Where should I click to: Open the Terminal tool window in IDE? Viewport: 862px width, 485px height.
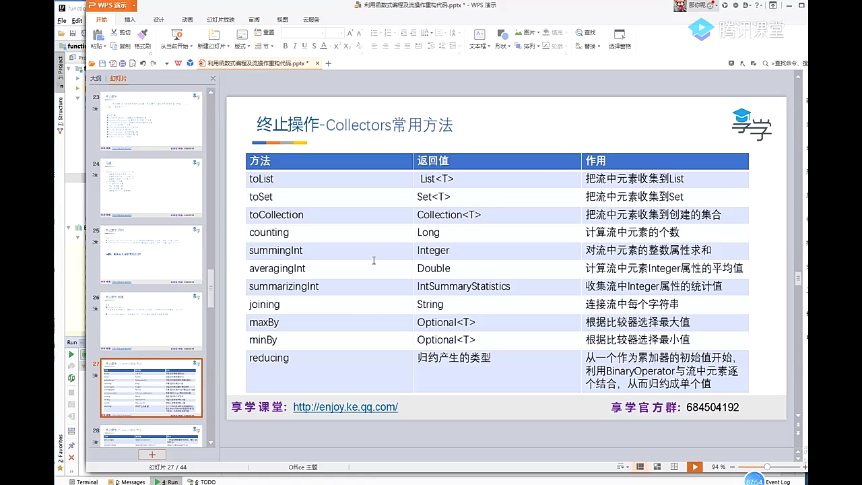(83, 482)
